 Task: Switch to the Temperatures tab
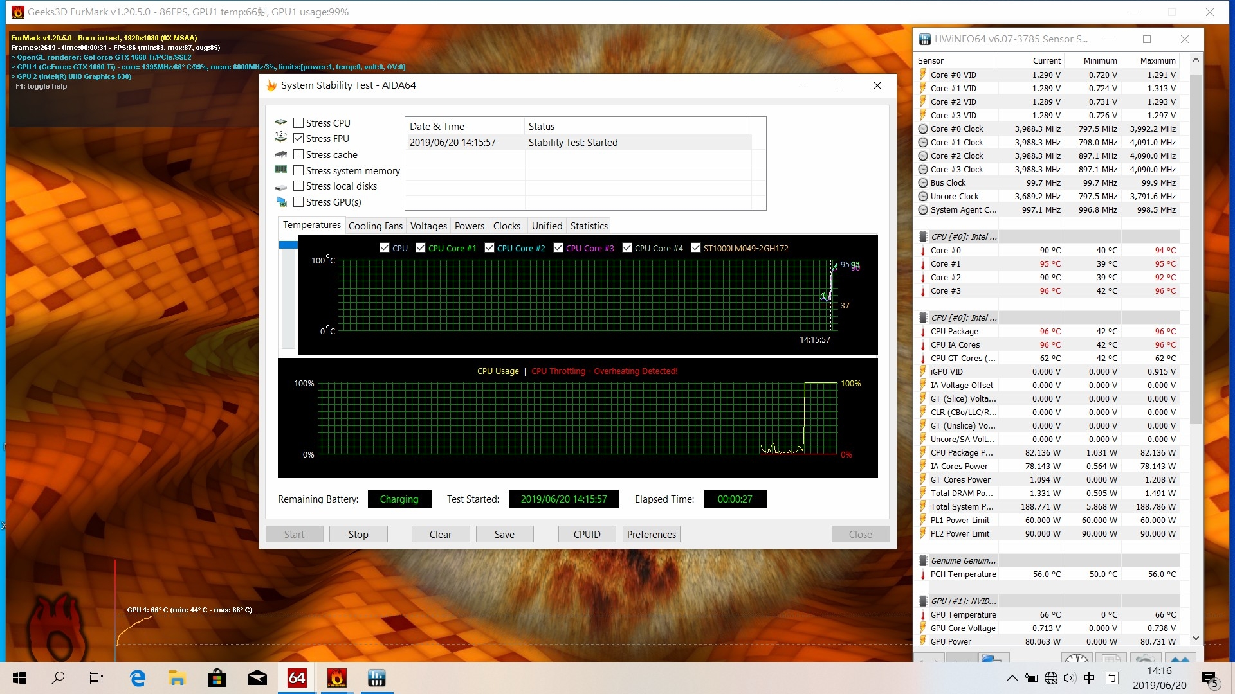coord(312,225)
